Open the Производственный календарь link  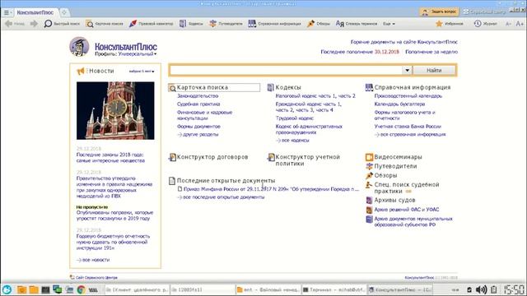(x=408, y=96)
